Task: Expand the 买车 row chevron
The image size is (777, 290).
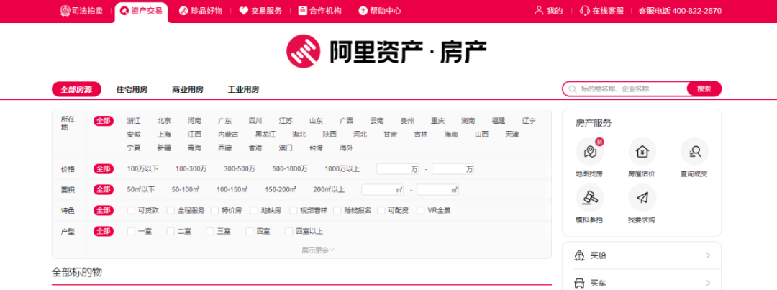Action: (708, 284)
